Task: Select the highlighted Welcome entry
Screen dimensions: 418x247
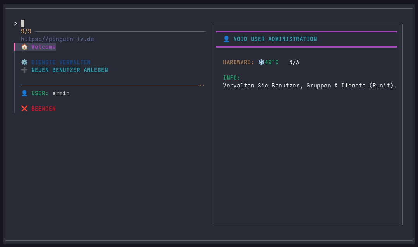Action: point(43,47)
